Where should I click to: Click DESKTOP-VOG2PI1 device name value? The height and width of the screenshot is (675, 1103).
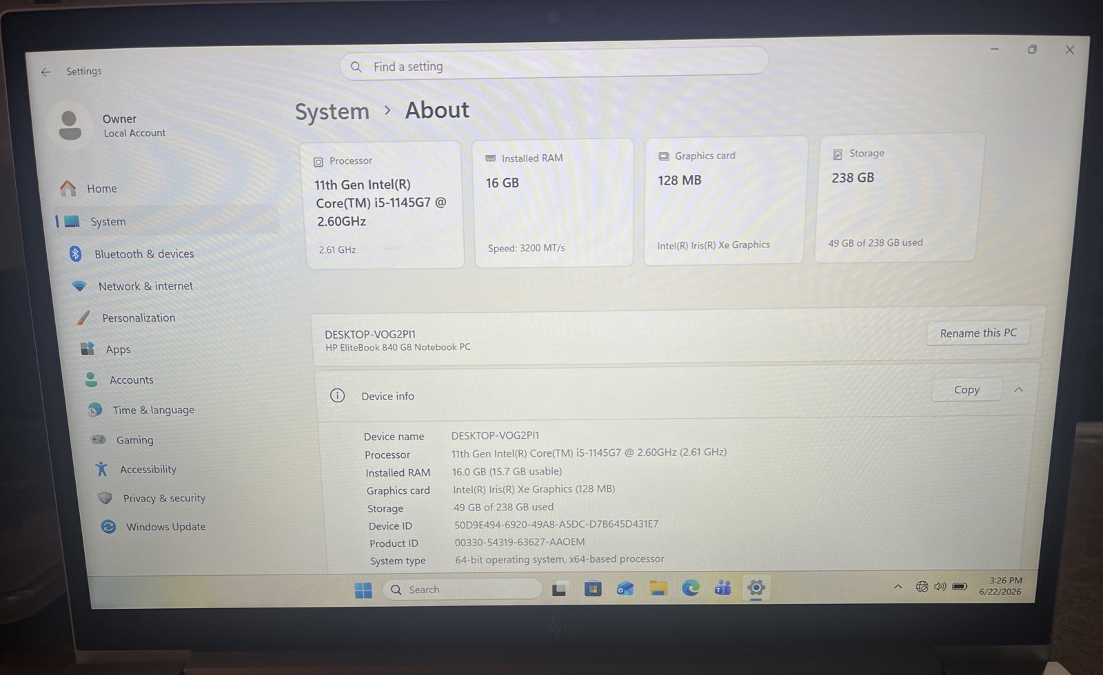click(495, 435)
